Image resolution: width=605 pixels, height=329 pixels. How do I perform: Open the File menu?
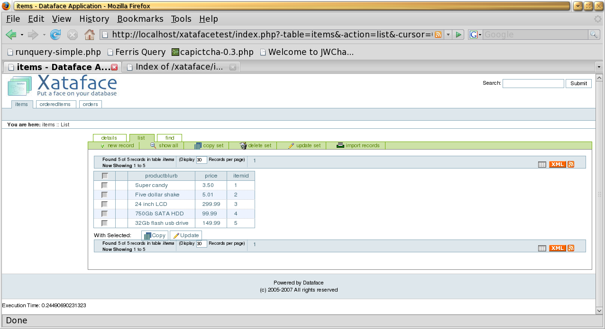coord(13,19)
